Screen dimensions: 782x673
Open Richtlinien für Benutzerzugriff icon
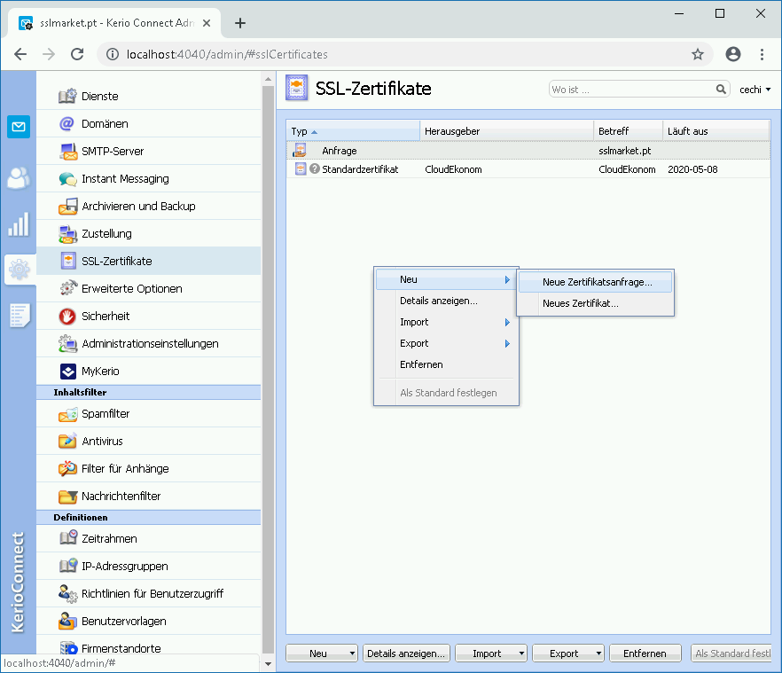click(x=67, y=594)
